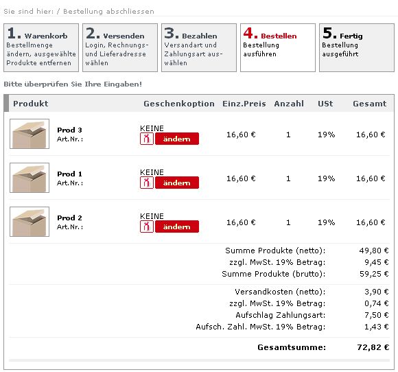Click the 'Versandkosten (netto):' label

click(280, 292)
